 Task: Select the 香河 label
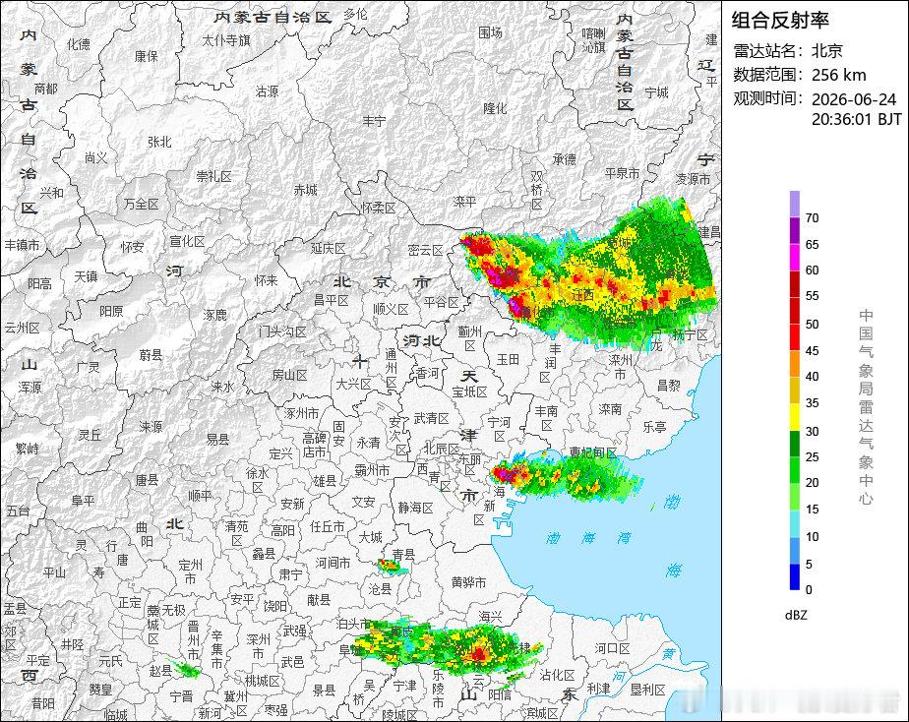click(427, 373)
